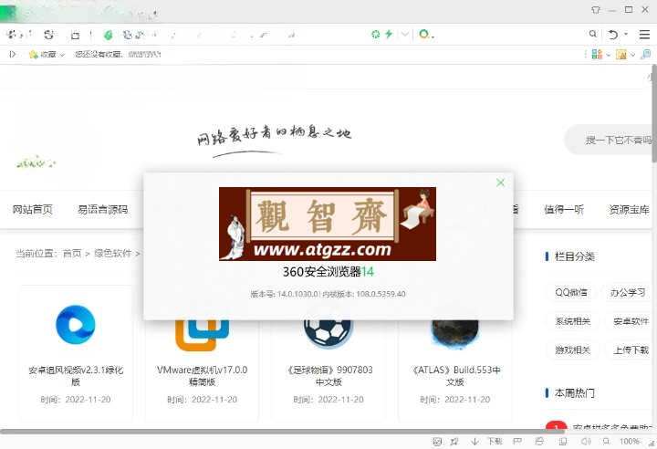Click the 栏目分类 sidebar heading
Screen dimensions: 657x449
click(x=574, y=256)
